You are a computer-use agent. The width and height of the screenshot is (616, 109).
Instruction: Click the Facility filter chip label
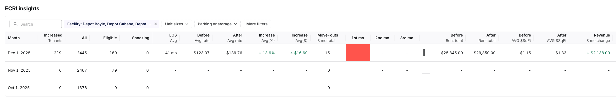tap(109, 24)
